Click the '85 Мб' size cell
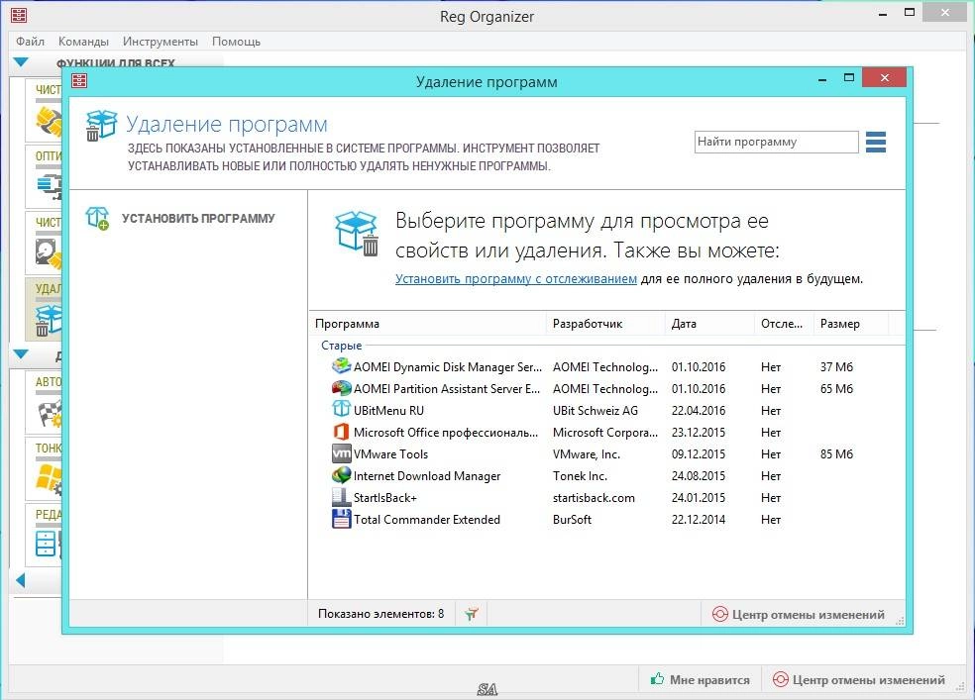The width and height of the screenshot is (975, 700). (x=836, y=454)
